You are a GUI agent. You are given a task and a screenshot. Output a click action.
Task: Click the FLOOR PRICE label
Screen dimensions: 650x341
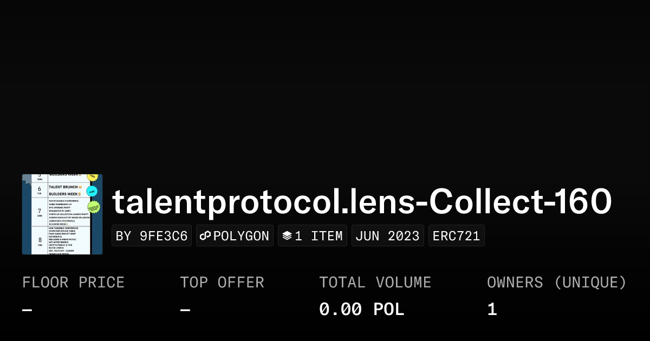(x=73, y=283)
